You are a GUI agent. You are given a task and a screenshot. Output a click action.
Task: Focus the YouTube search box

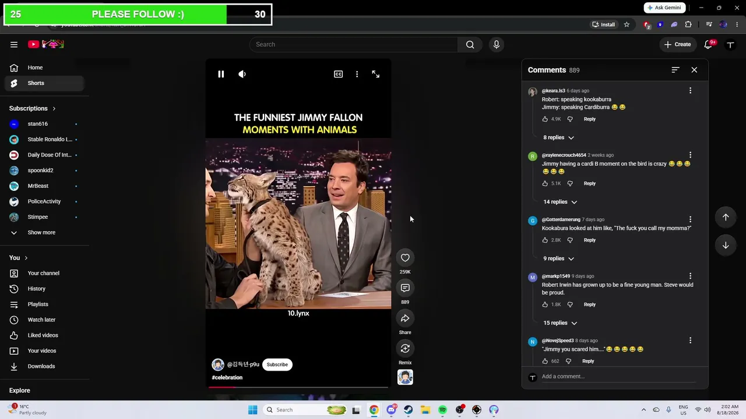coord(354,44)
